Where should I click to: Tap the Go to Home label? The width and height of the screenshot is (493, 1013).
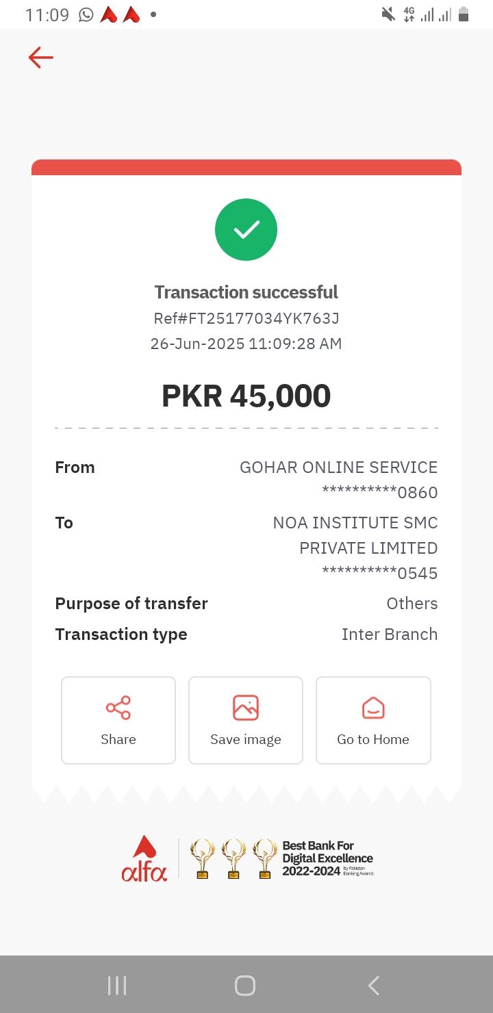373,739
